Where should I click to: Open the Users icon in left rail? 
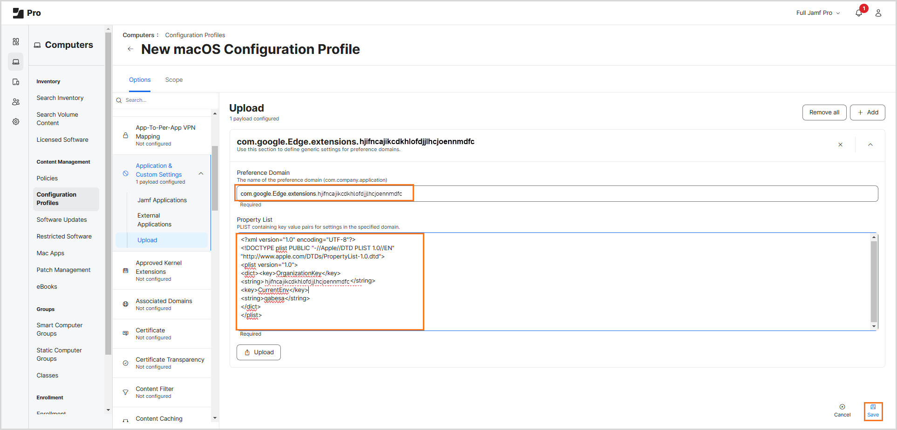(x=16, y=102)
